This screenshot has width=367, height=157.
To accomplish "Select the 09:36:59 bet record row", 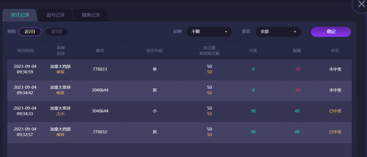I will coord(179,69).
